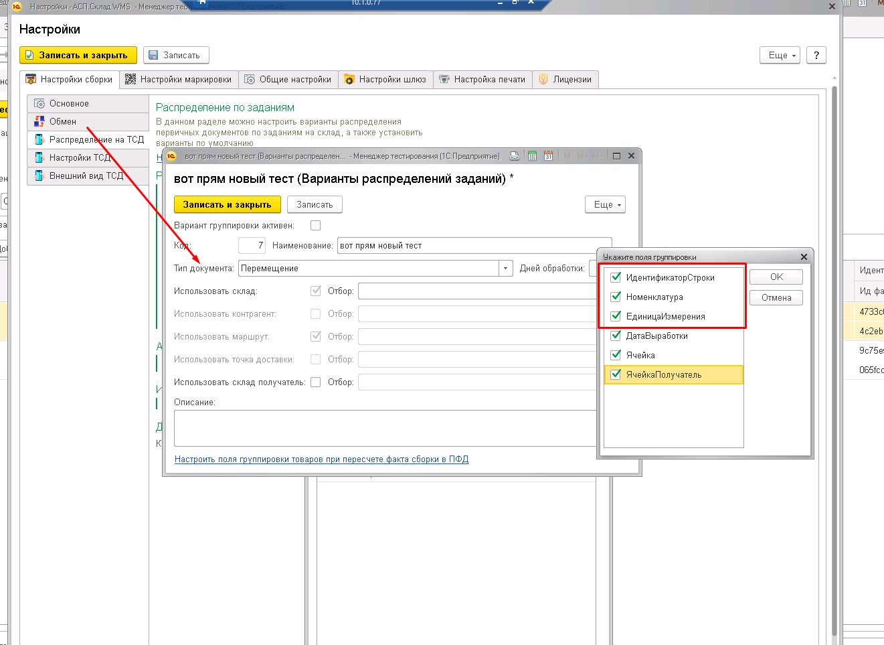This screenshot has width=884, height=645.
Task: Toggle Использовать склад checkbox
Action: click(x=316, y=291)
